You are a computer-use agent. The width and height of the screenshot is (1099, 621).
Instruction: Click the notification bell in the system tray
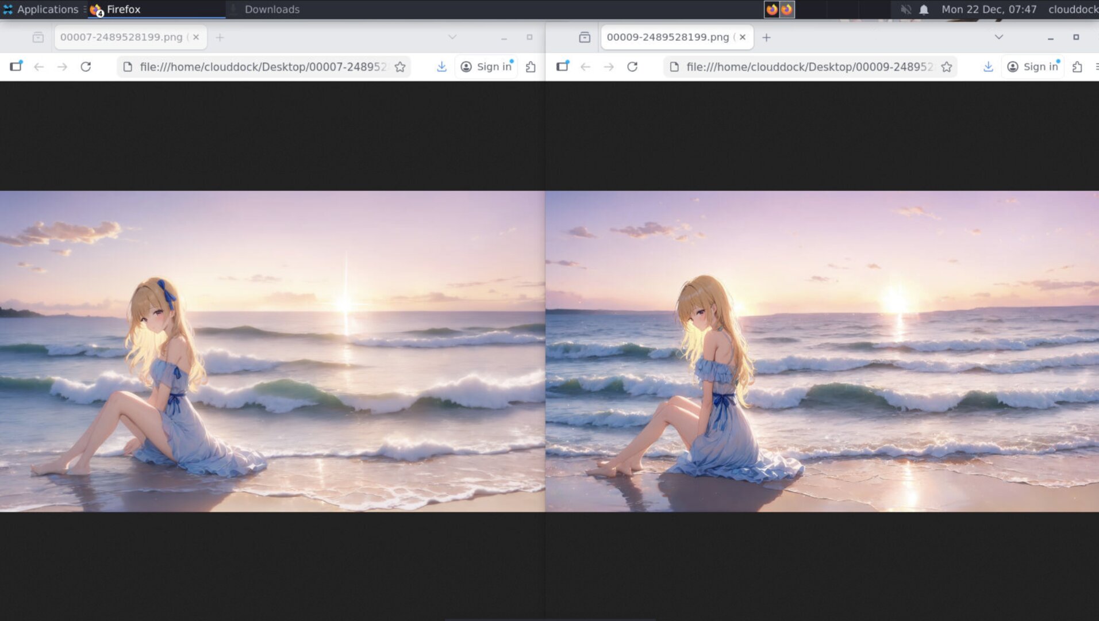(923, 9)
